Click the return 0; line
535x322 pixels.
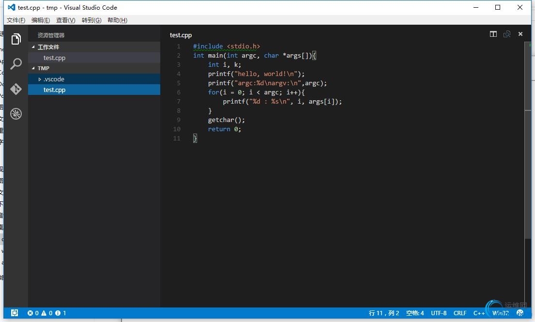[x=225, y=129]
